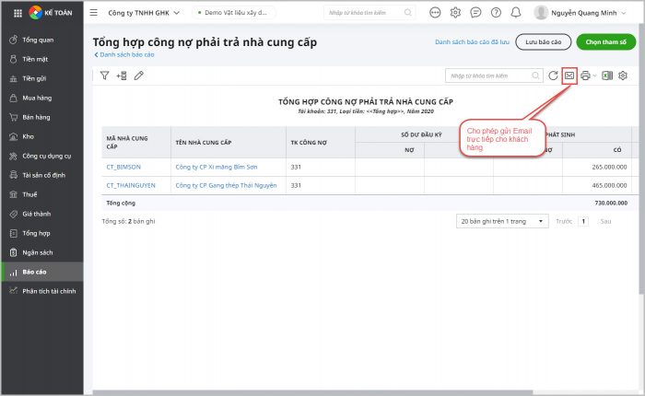Click the pencil edit icon

(x=139, y=76)
